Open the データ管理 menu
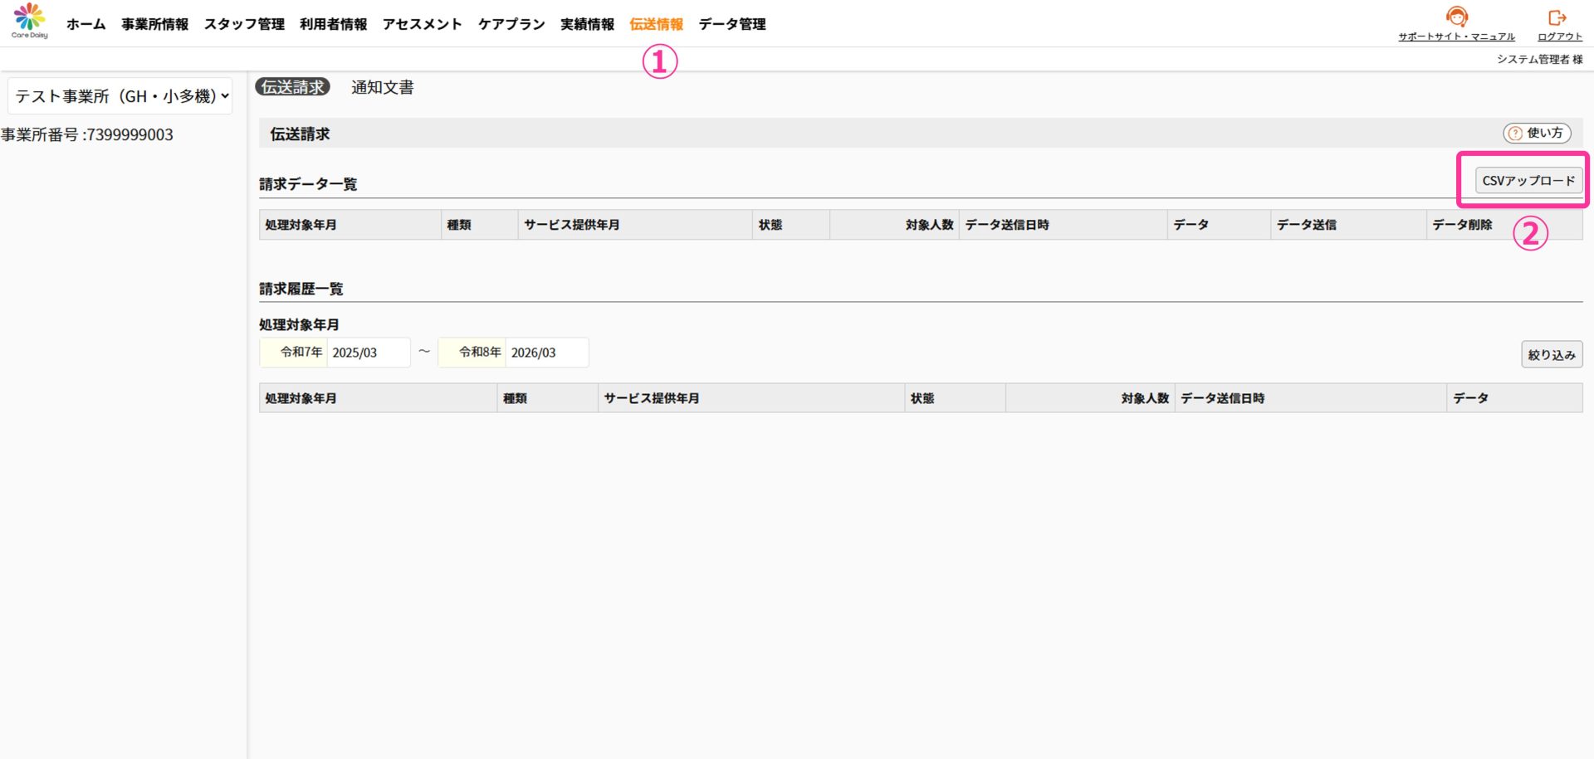The height and width of the screenshot is (759, 1594). (x=732, y=24)
